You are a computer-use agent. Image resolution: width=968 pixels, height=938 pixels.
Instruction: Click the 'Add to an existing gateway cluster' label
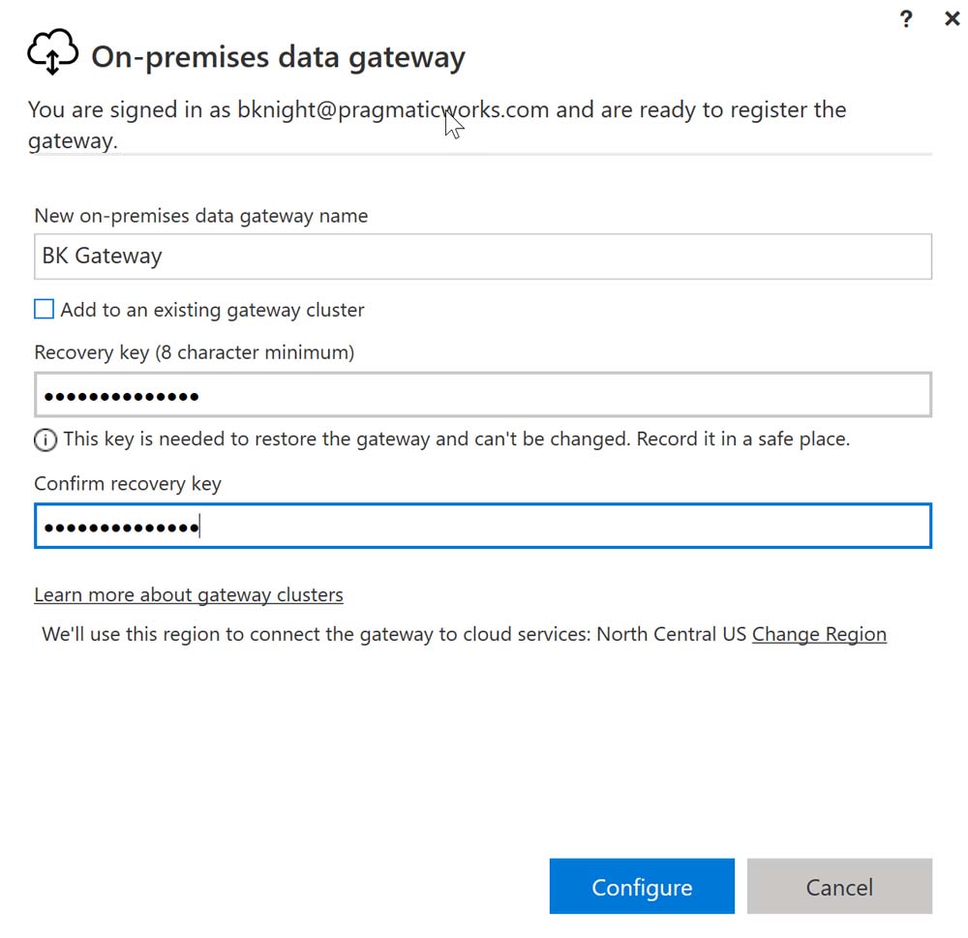(212, 311)
